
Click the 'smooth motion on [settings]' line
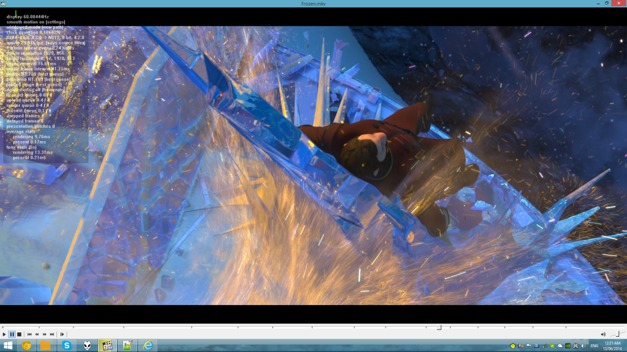coord(36,22)
